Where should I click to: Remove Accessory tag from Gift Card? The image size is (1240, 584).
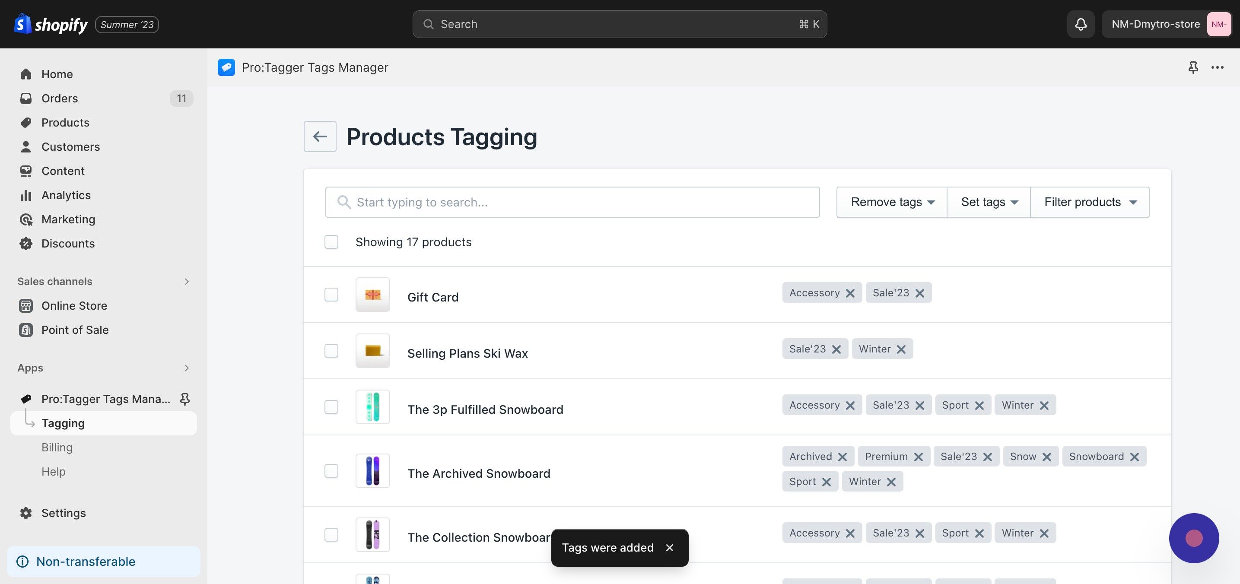[x=850, y=293]
